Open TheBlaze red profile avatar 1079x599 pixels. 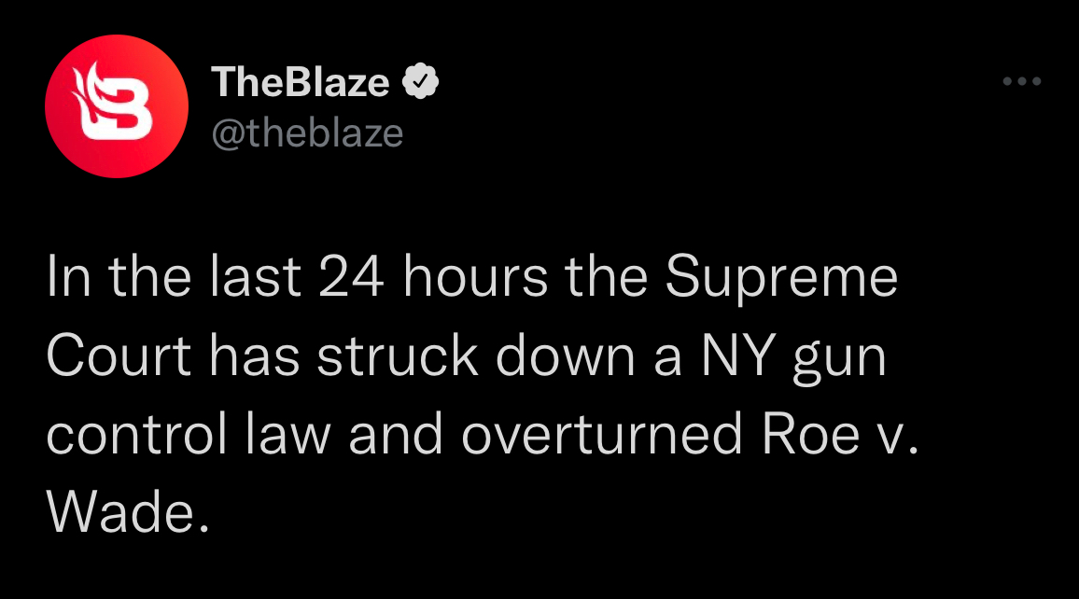pyautogui.click(x=117, y=106)
